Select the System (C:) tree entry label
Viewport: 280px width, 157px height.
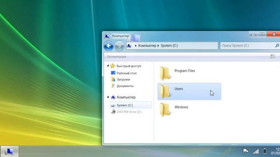click(x=125, y=106)
